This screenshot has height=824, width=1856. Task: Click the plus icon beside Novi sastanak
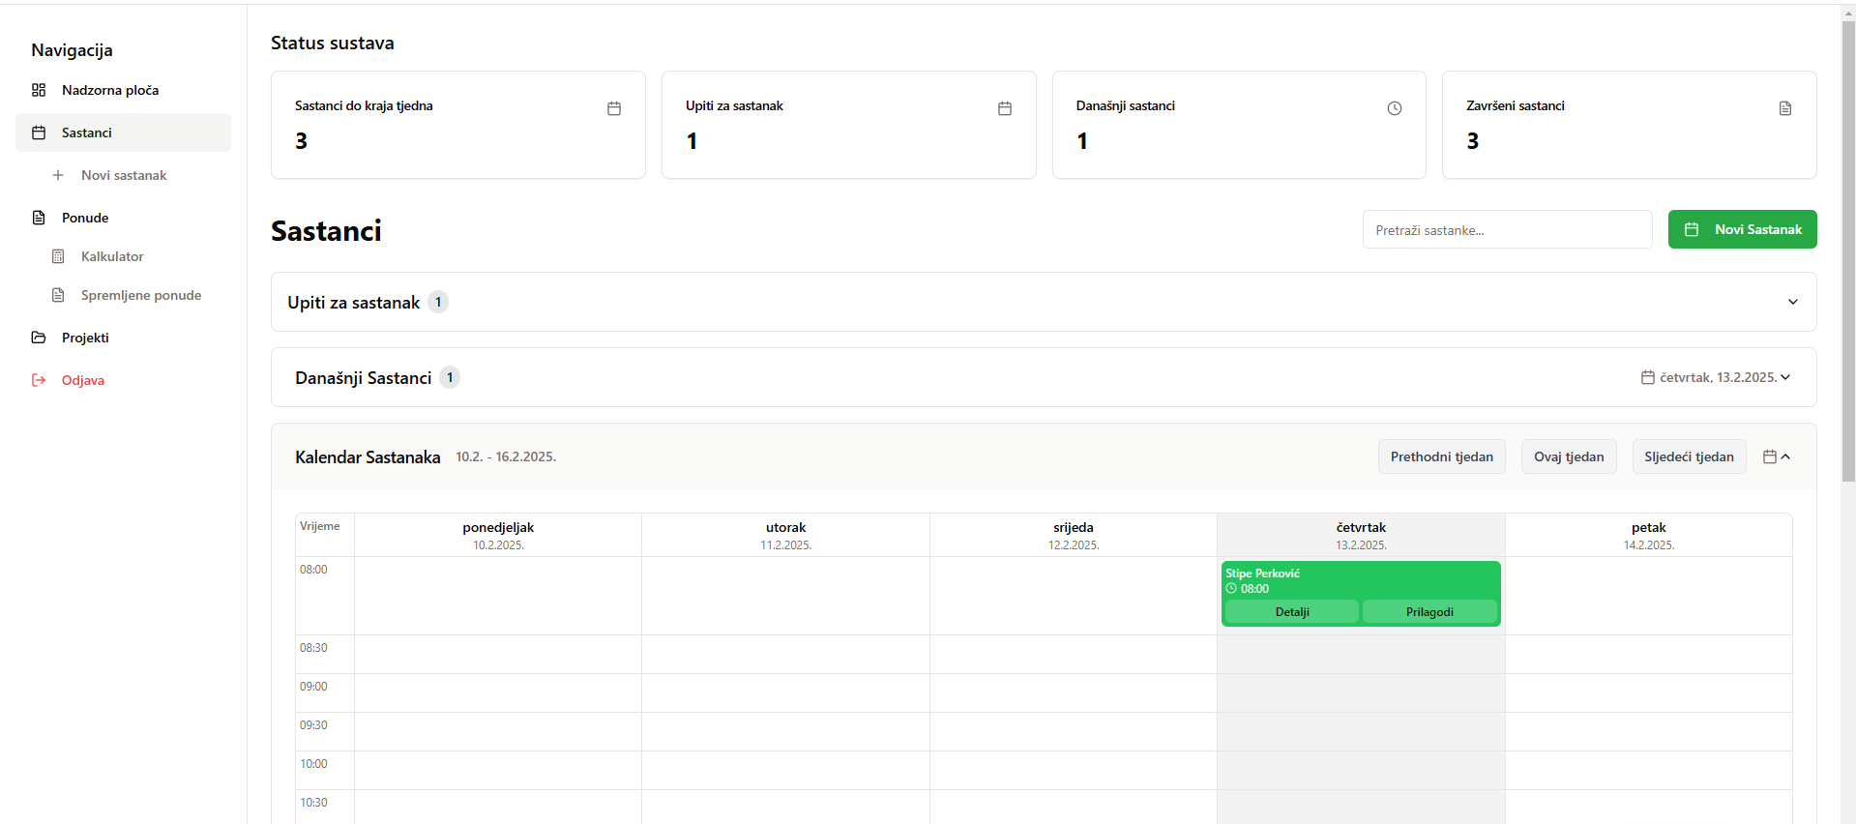coord(58,175)
